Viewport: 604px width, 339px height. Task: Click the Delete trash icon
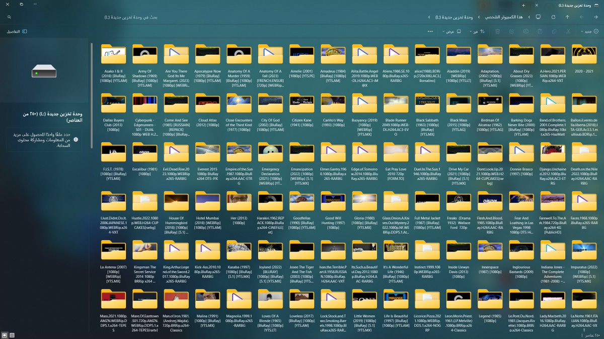click(497, 31)
